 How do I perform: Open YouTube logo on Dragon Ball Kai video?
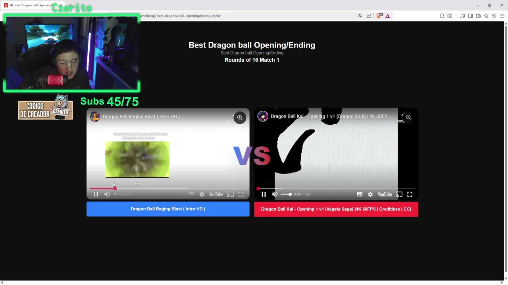tap(385, 194)
